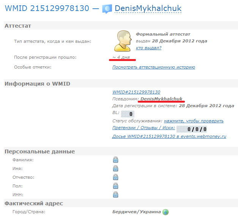
Task: Click 'нажмите, чтобы проверить' service status link
Action: click(x=194, y=121)
